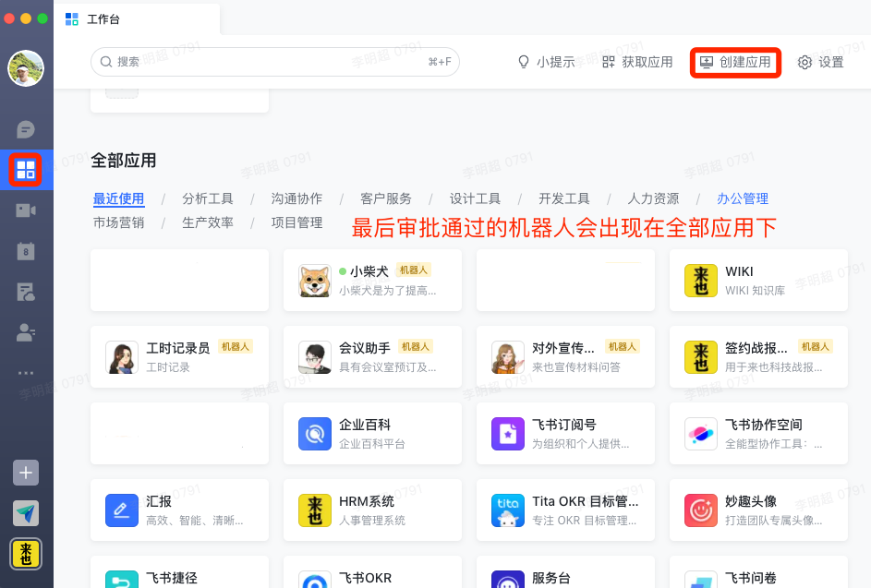
Task: Select the 沟通协作 category tab
Action: point(296,198)
